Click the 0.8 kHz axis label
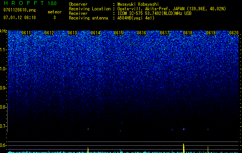This screenshot has width=242, height=153. tap(3, 107)
